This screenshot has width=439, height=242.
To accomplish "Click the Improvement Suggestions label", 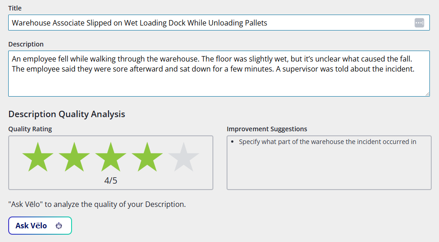I will pos(267,129).
